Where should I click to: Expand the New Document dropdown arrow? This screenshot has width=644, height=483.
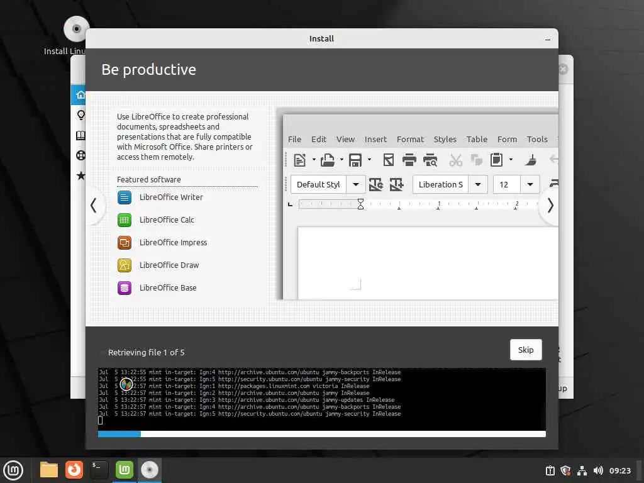point(314,160)
